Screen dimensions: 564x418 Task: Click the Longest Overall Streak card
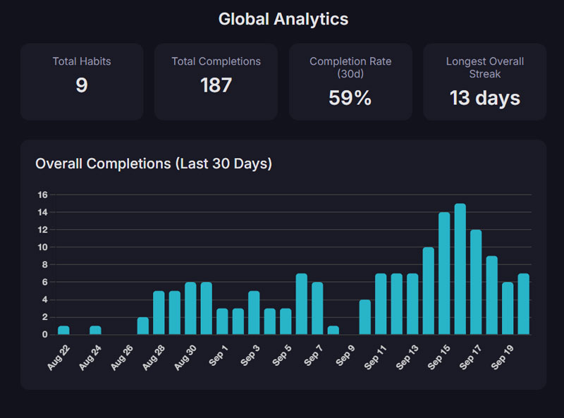tap(484, 81)
